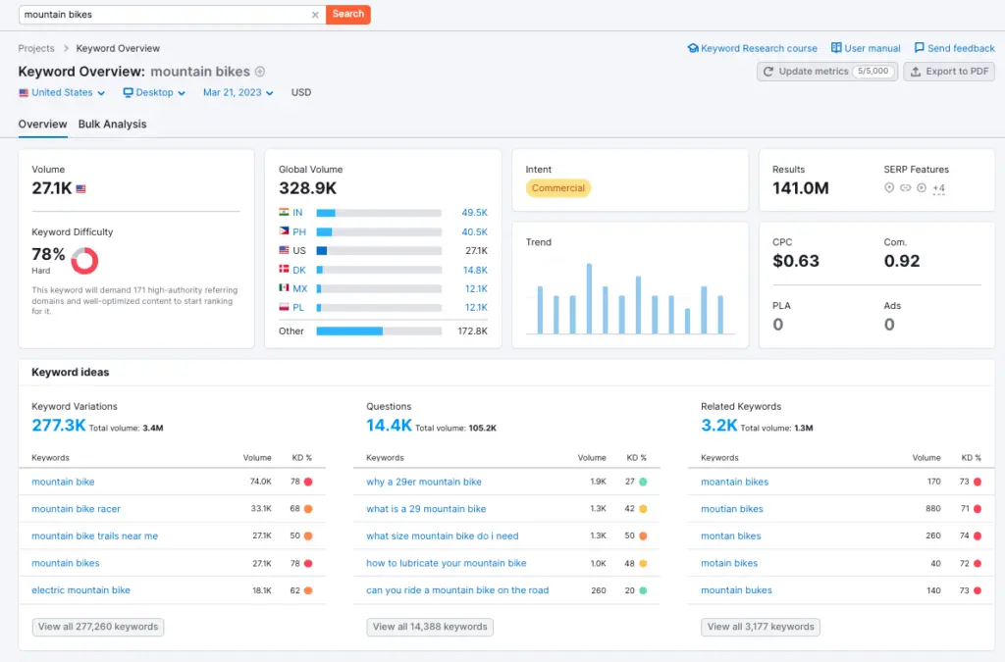
Task: Click View all 3,177 keywords button
Action: pos(761,627)
